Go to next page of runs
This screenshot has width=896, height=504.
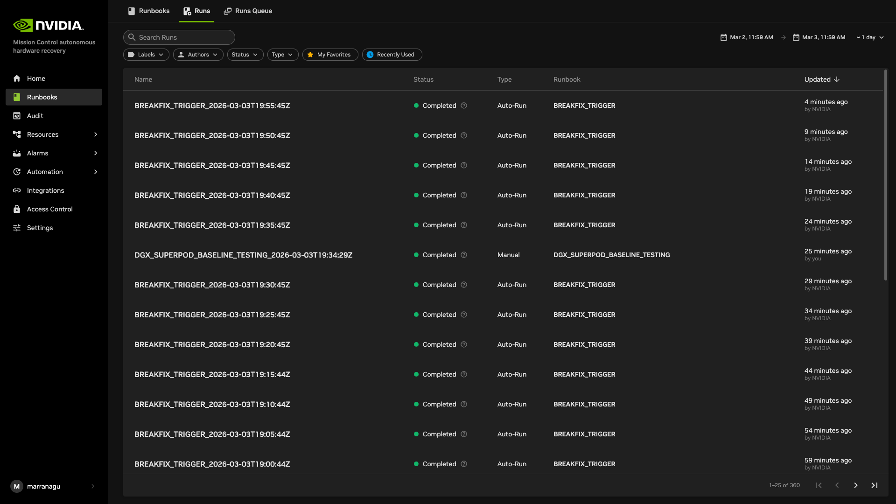[856, 485]
